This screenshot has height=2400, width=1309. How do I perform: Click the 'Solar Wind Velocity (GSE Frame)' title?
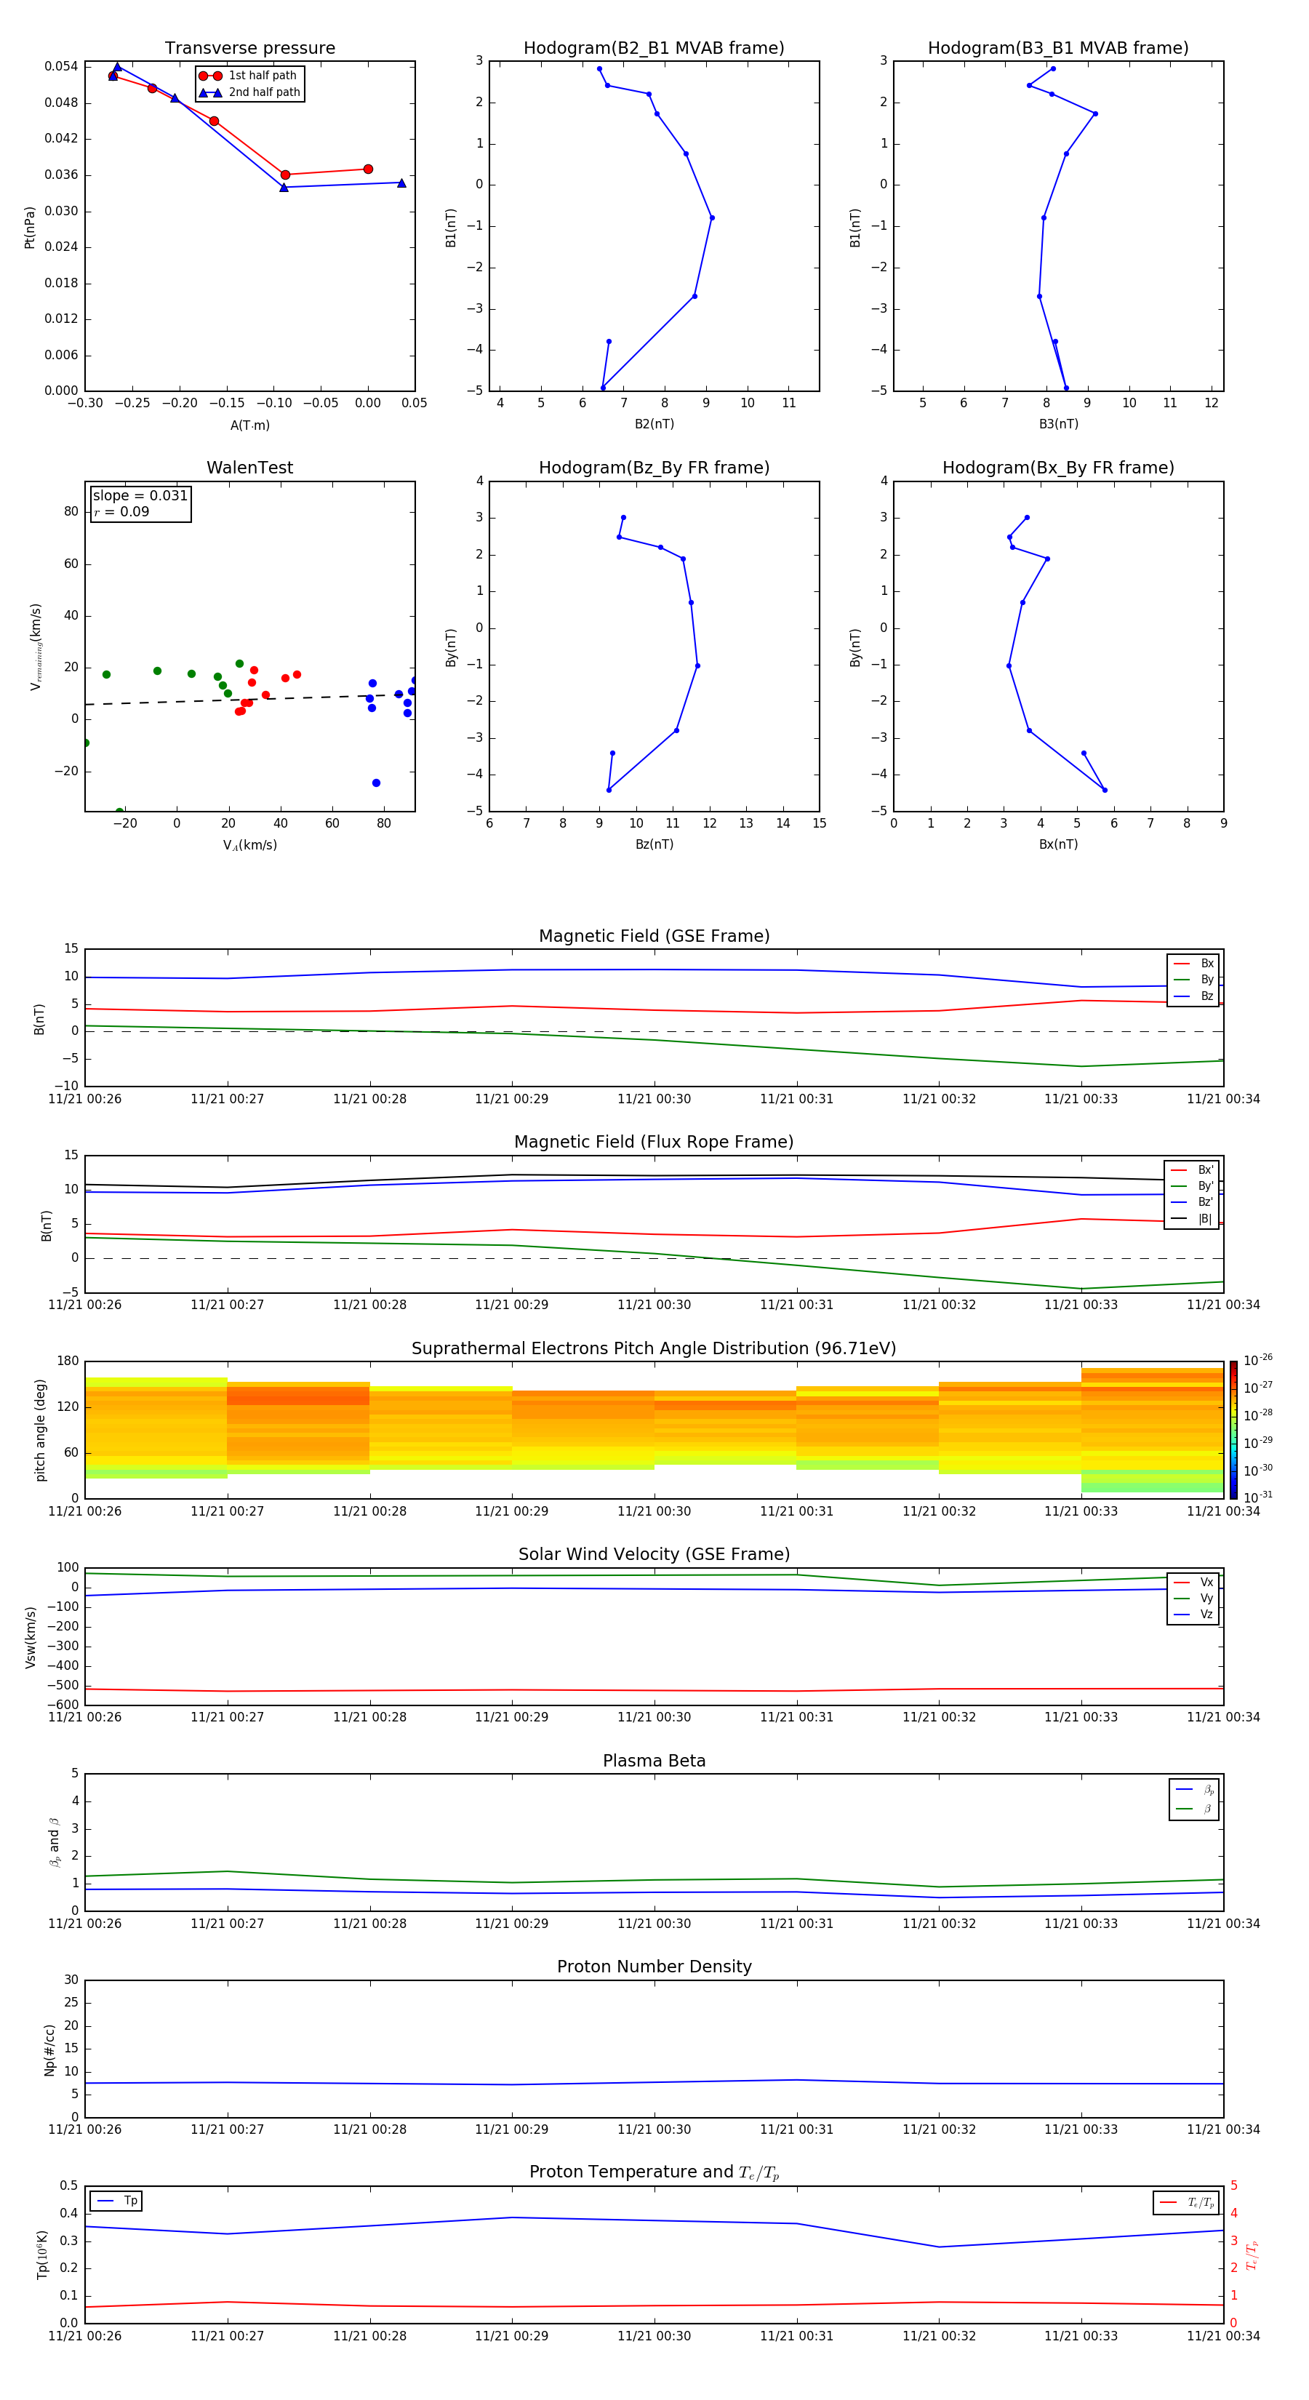tap(654, 1555)
